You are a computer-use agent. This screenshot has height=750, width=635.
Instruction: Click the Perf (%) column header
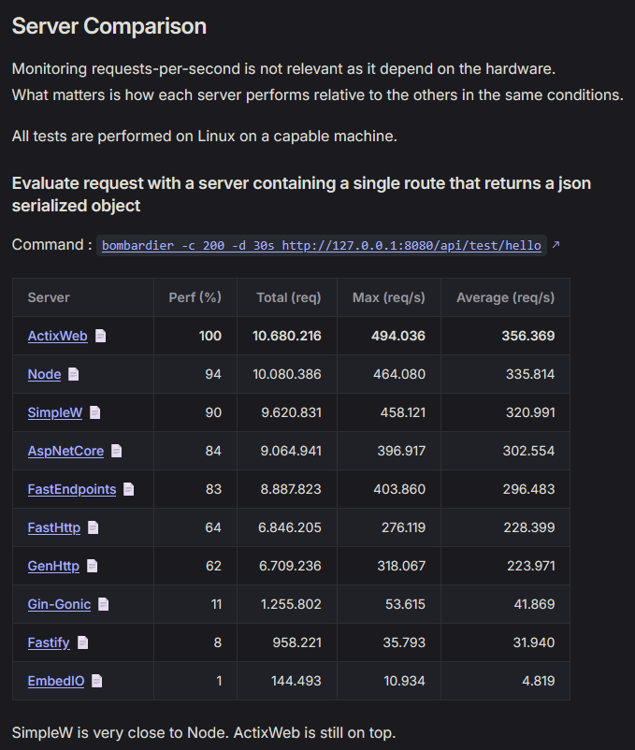195,297
